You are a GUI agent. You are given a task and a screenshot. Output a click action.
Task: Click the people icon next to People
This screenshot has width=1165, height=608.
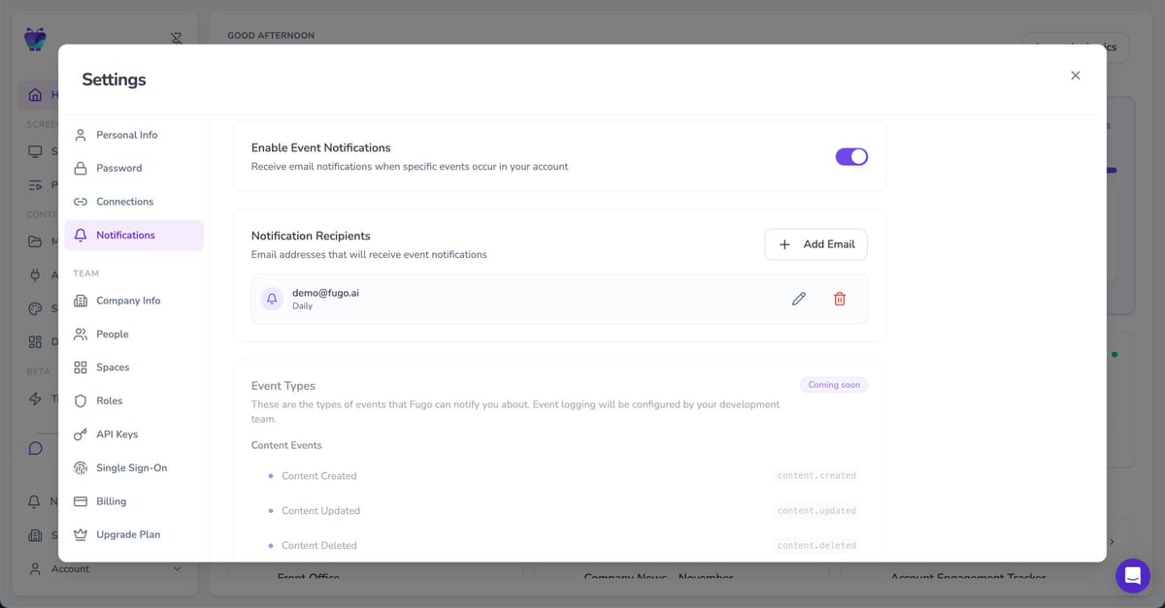[81, 334]
